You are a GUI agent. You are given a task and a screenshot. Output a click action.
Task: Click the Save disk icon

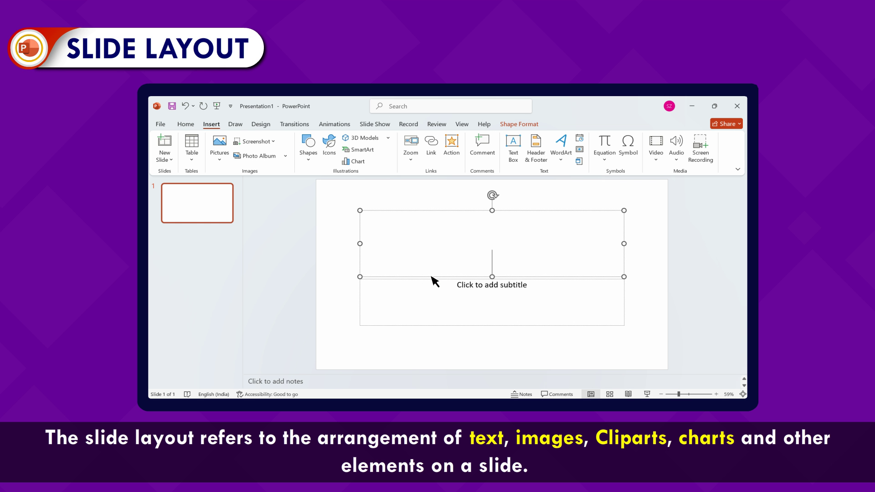(172, 106)
